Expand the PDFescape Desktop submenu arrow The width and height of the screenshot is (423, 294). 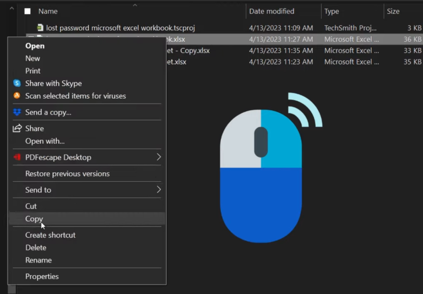[159, 157]
